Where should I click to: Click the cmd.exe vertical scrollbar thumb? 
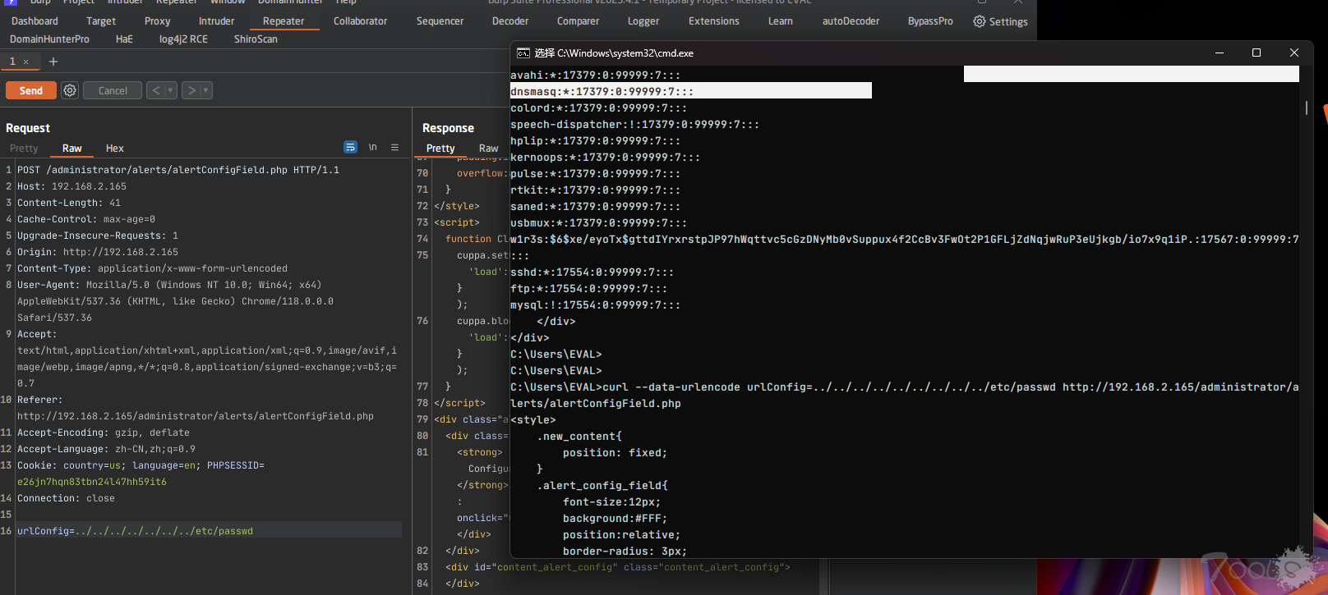click(1307, 108)
